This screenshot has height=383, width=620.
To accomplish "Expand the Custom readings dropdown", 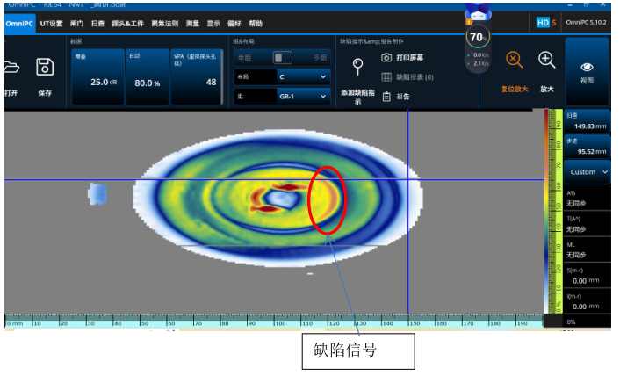I will point(588,172).
